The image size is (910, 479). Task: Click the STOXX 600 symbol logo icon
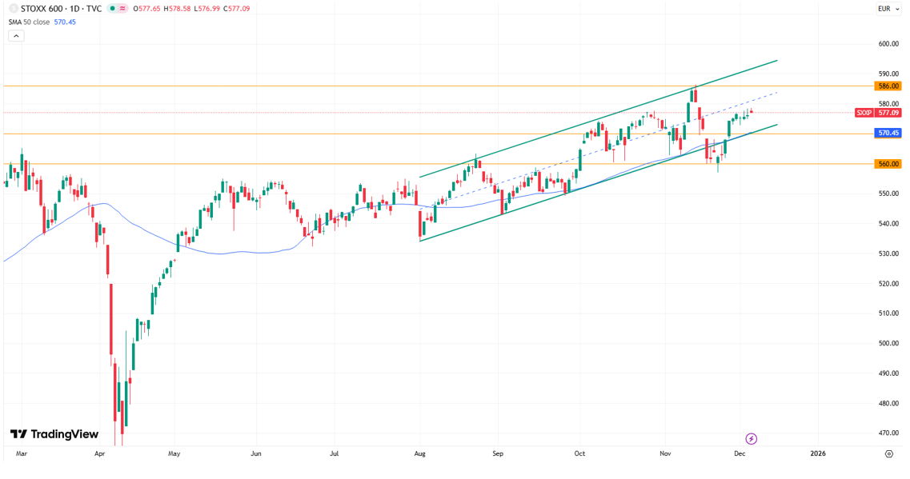13,9
